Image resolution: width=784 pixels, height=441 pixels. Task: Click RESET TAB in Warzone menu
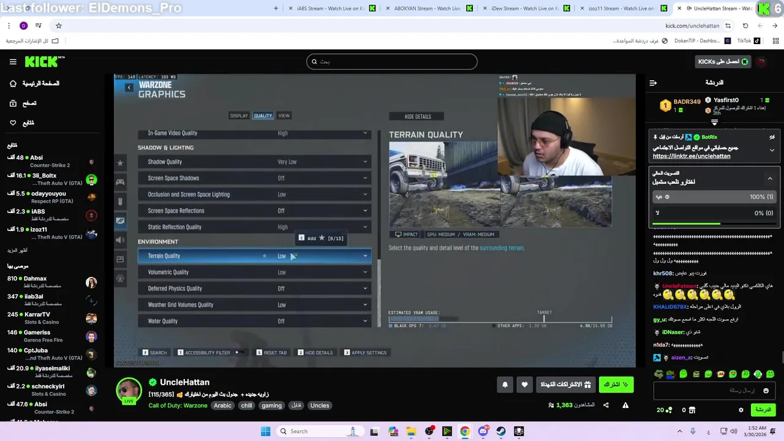[272, 353]
